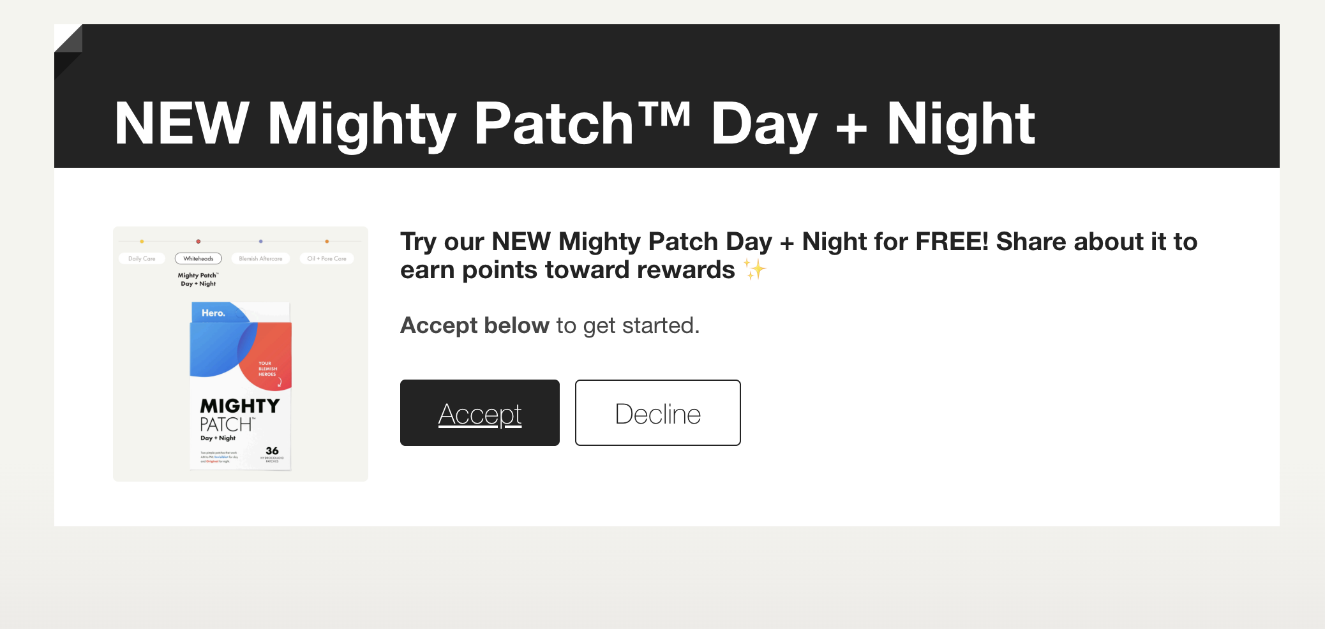Click the Hero. logo on the box
The height and width of the screenshot is (629, 1325).
[213, 313]
